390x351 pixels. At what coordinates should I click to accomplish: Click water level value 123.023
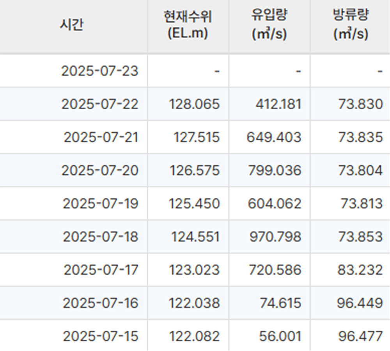[x=194, y=270]
